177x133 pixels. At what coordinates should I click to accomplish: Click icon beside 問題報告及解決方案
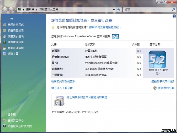pos(4,126)
